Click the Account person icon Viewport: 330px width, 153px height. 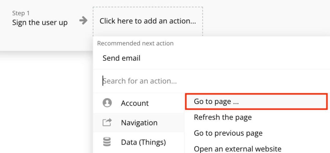[107, 103]
